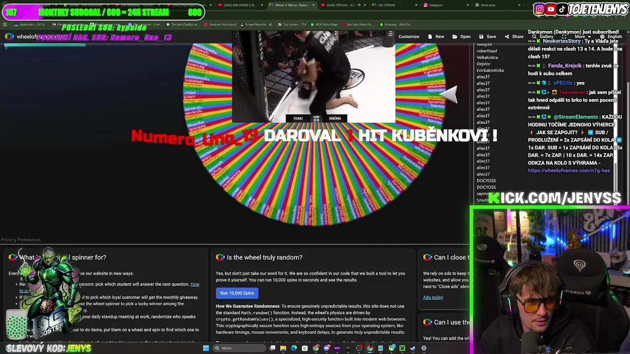This screenshot has width=630, height=354.
Task: Open Notepad from taskbar
Action: pyautogui.click(x=380, y=348)
